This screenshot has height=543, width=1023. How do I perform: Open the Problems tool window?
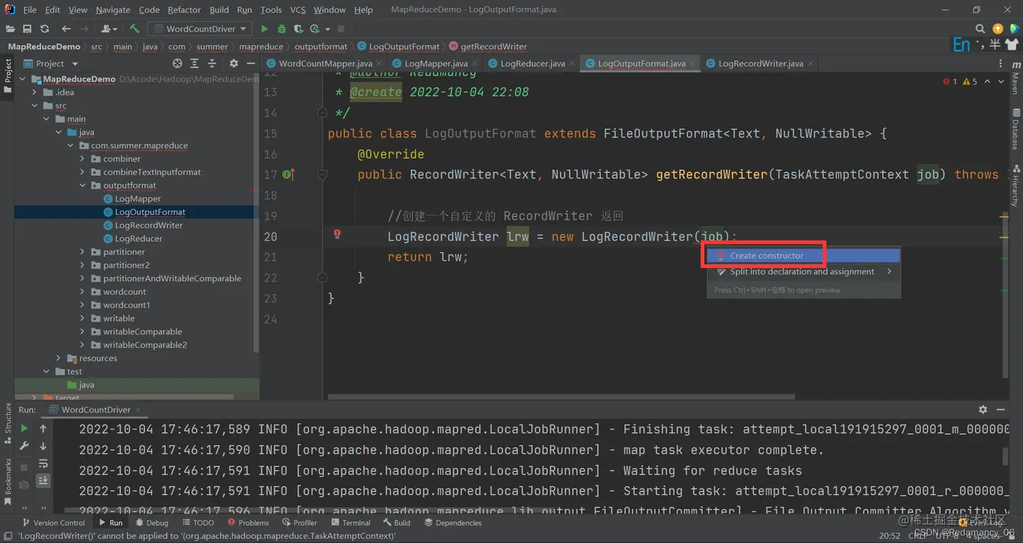tap(248, 523)
